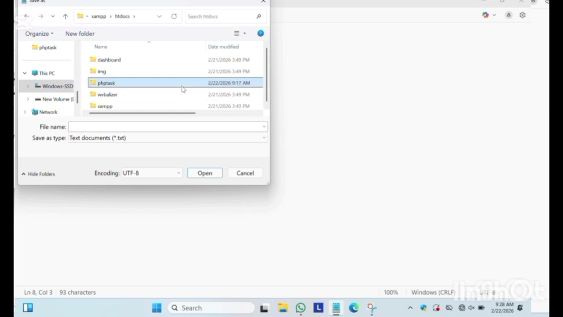This screenshot has height=317, width=563.
Task: Go up one folder level arrow
Action: pos(65,16)
